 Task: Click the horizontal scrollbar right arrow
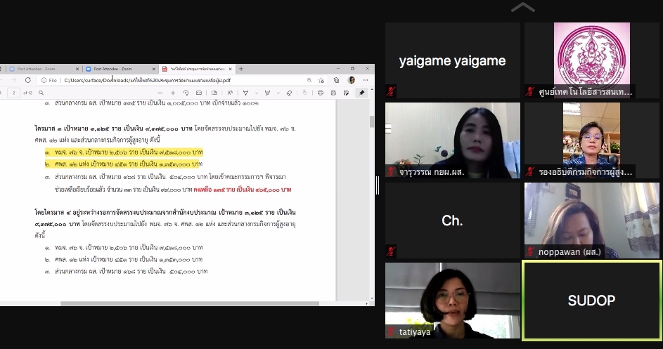coord(366,303)
